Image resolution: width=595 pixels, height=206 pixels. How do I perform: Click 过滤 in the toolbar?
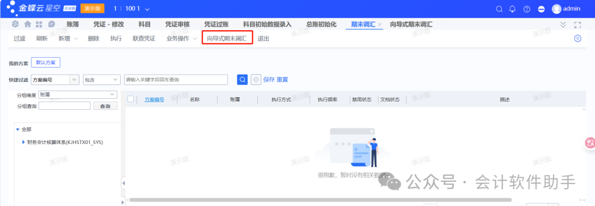[x=19, y=38]
